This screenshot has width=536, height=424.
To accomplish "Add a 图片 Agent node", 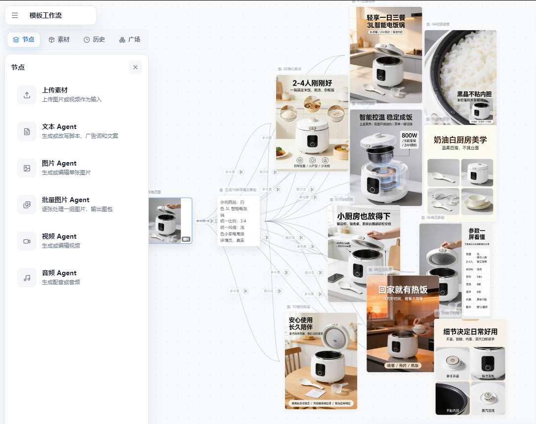I will (x=77, y=168).
